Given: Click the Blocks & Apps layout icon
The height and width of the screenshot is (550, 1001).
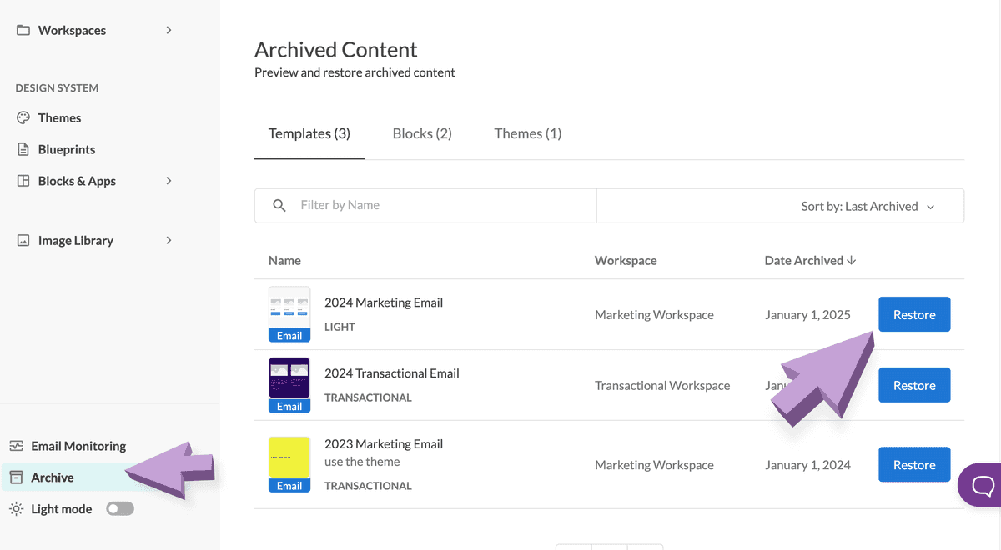Looking at the screenshot, I should (23, 181).
